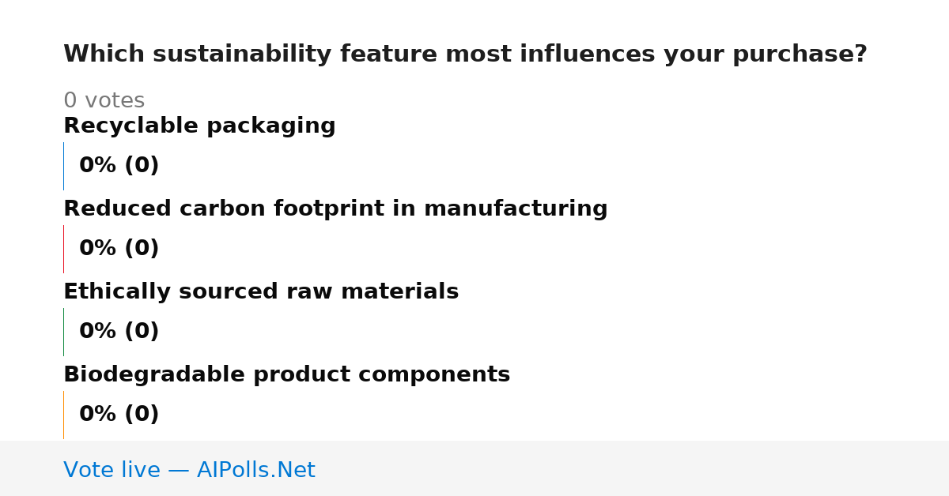Click the word manufacturing in second option
This screenshot has width=949, height=496.
click(516, 209)
